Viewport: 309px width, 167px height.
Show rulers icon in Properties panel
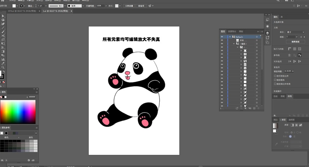click(x=290, y=49)
